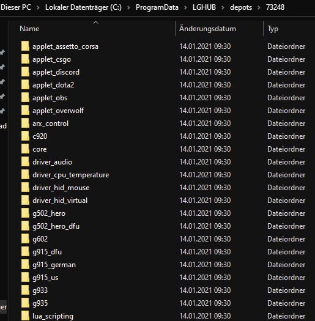Select the applet_obs folder name
This screenshot has width=315, height=321.
(x=50, y=98)
